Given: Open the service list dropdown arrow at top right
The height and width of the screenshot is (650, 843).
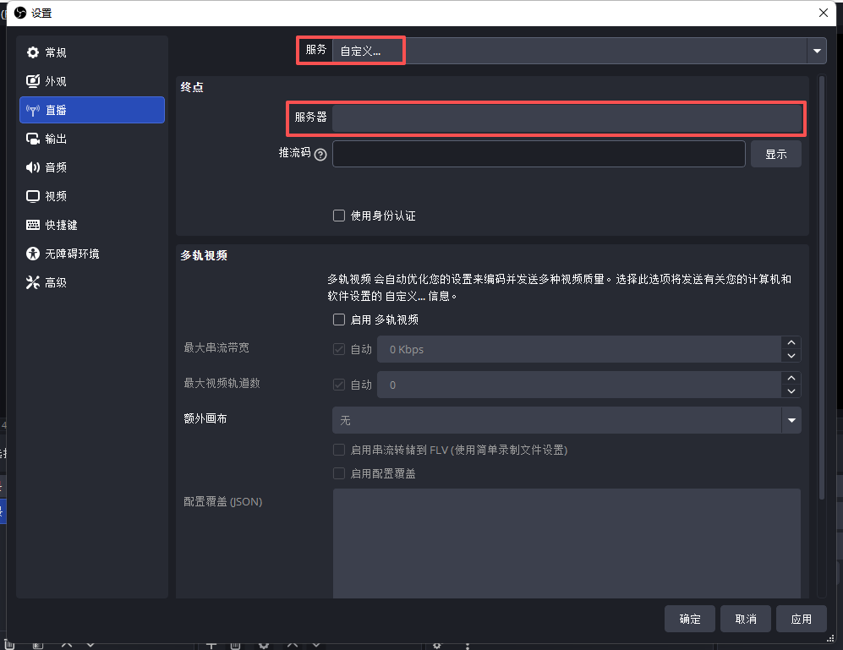Looking at the screenshot, I should coord(816,50).
